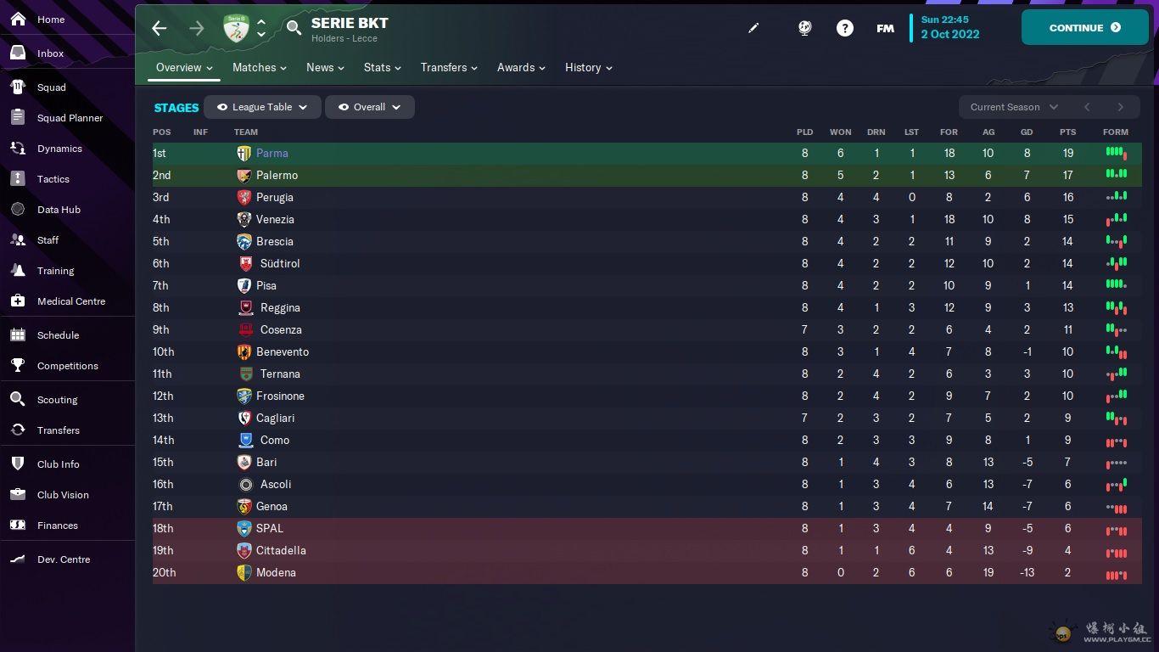The image size is (1159, 652).
Task: Go to Scouting in the sidebar
Action: 57,400
